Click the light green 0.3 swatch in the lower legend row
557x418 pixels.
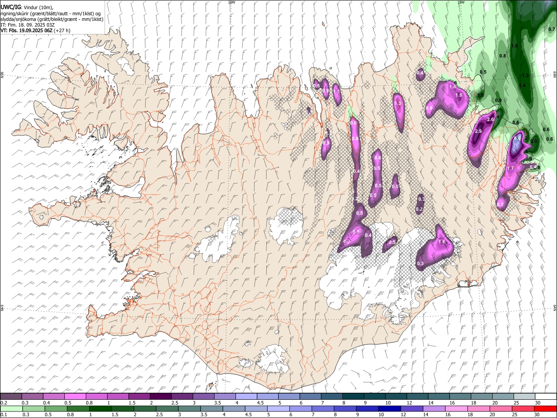[x=34, y=409]
